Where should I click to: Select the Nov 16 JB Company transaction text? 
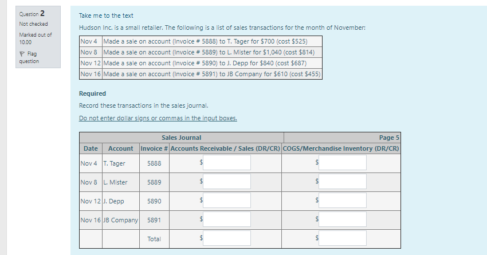[x=212, y=74]
